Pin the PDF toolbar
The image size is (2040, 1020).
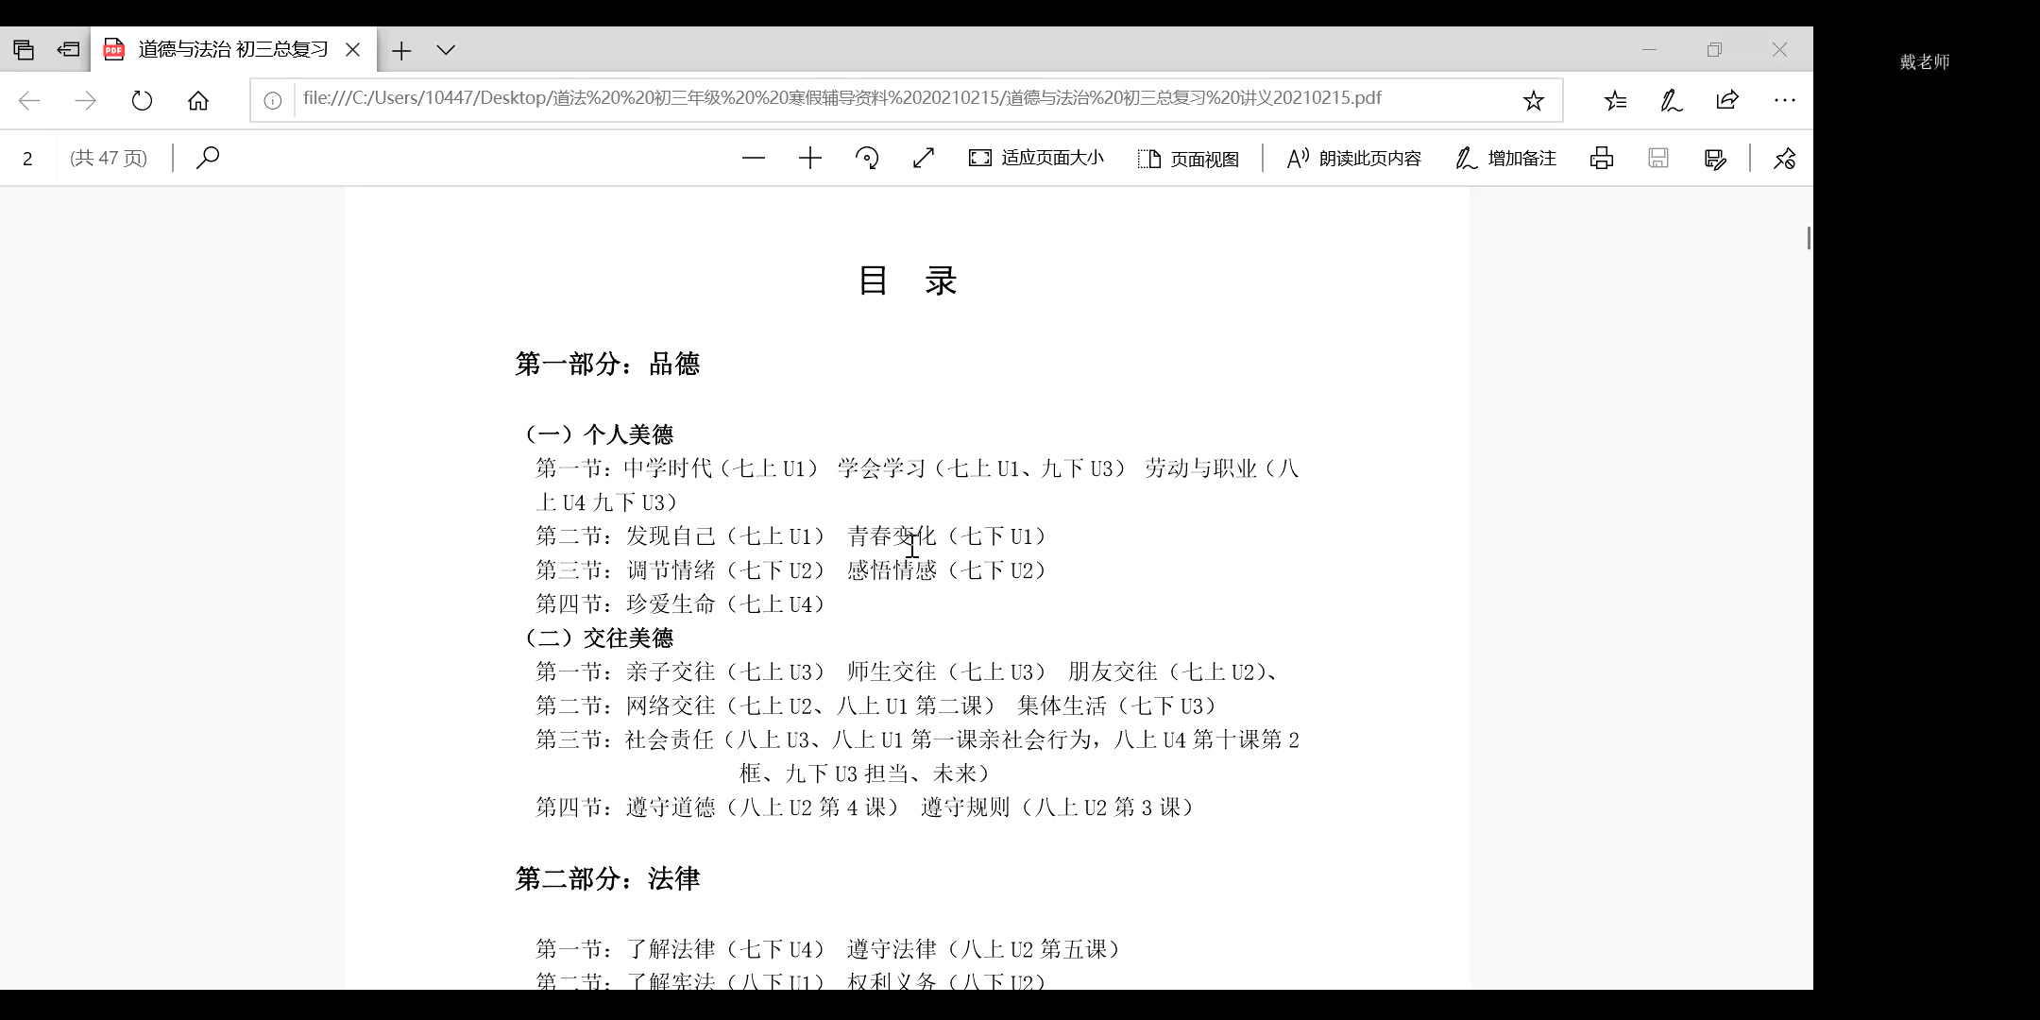pyautogui.click(x=1784, y=159)
